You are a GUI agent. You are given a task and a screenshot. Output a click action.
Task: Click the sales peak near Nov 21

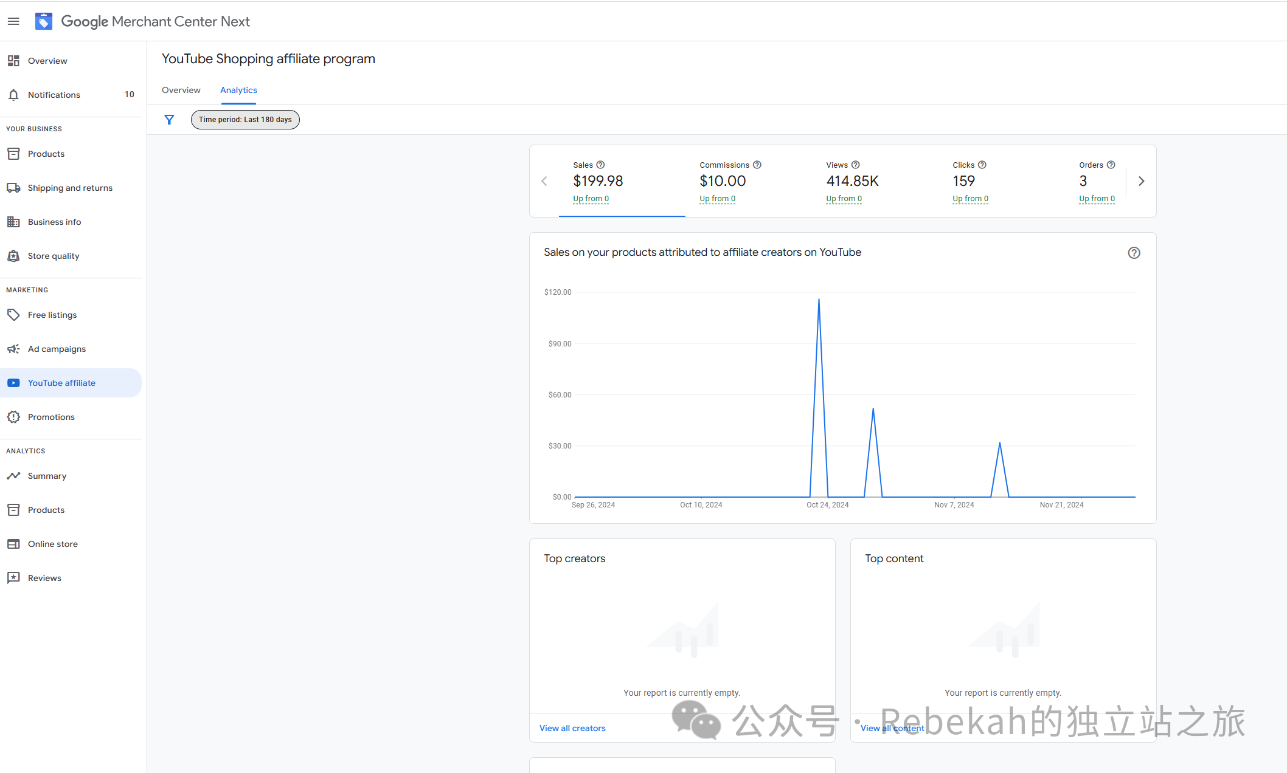[x=1000, y=443]
